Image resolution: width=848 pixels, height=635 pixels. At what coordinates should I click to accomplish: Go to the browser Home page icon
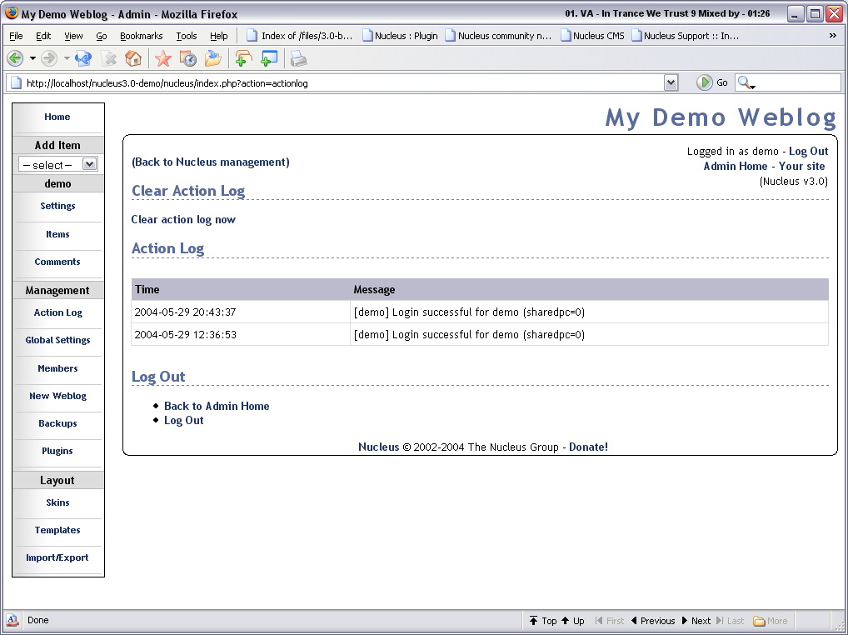[x=133, y=58]
